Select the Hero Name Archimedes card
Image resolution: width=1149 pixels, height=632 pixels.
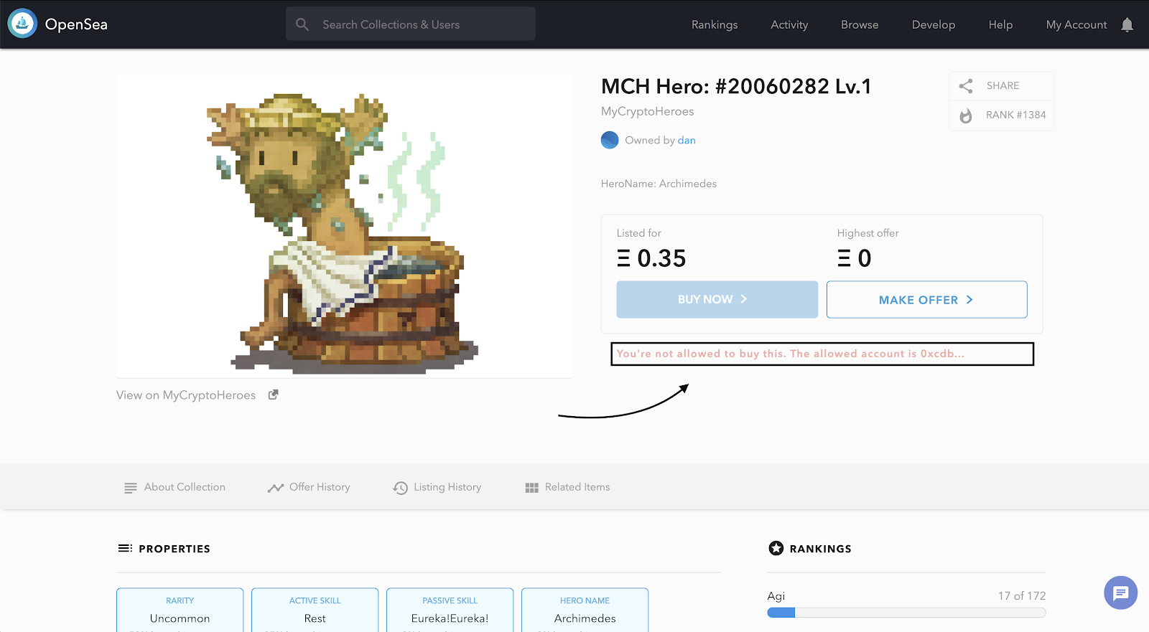point(585,610)
